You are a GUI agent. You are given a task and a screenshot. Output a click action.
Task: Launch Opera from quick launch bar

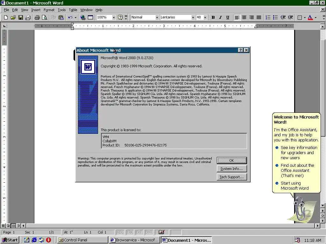[x=49, y=240]
